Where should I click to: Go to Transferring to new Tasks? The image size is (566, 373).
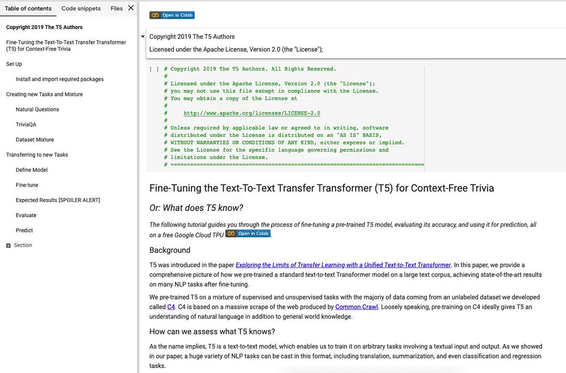37,155
